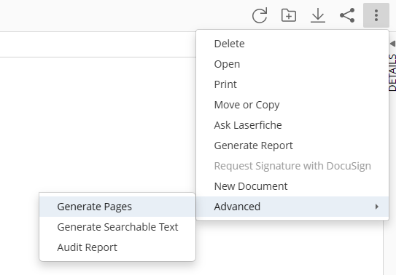The image size is (396, 275).
Task: Open the vertical DETAILS panel label
Action: [392, 73]
